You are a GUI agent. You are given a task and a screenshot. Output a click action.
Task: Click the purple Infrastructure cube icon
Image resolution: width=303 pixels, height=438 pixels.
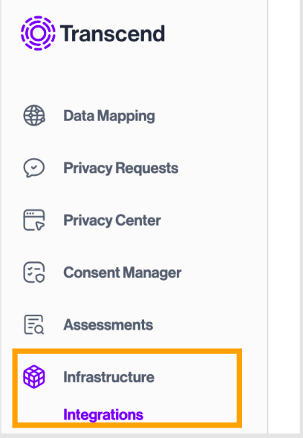pos(34,377)
